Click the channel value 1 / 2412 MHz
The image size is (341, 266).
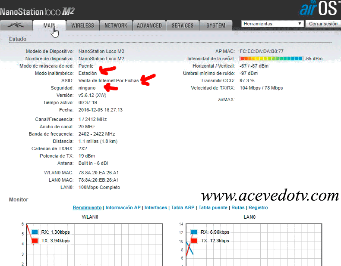(92, 120)
